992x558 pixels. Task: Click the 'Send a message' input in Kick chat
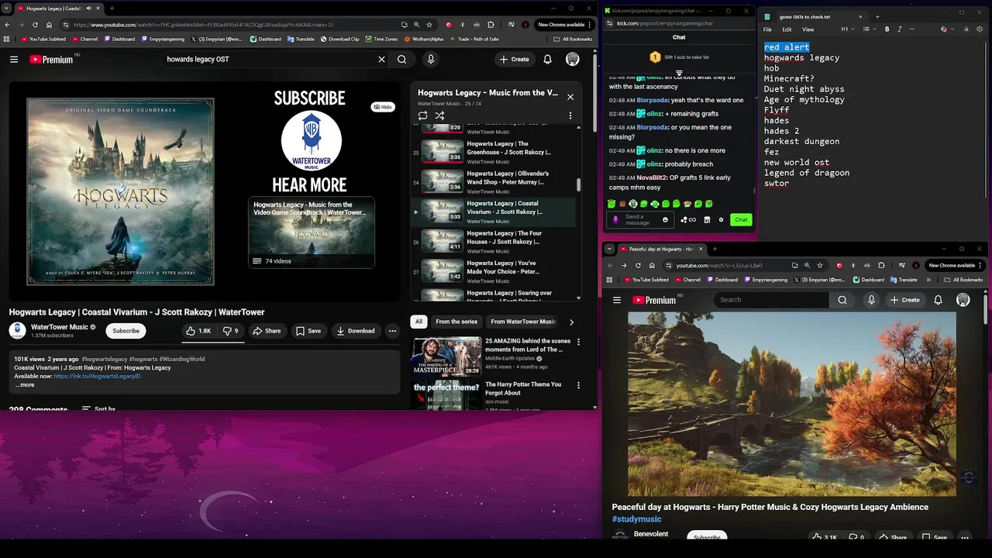pyautogui.click(x=642, y=220)
